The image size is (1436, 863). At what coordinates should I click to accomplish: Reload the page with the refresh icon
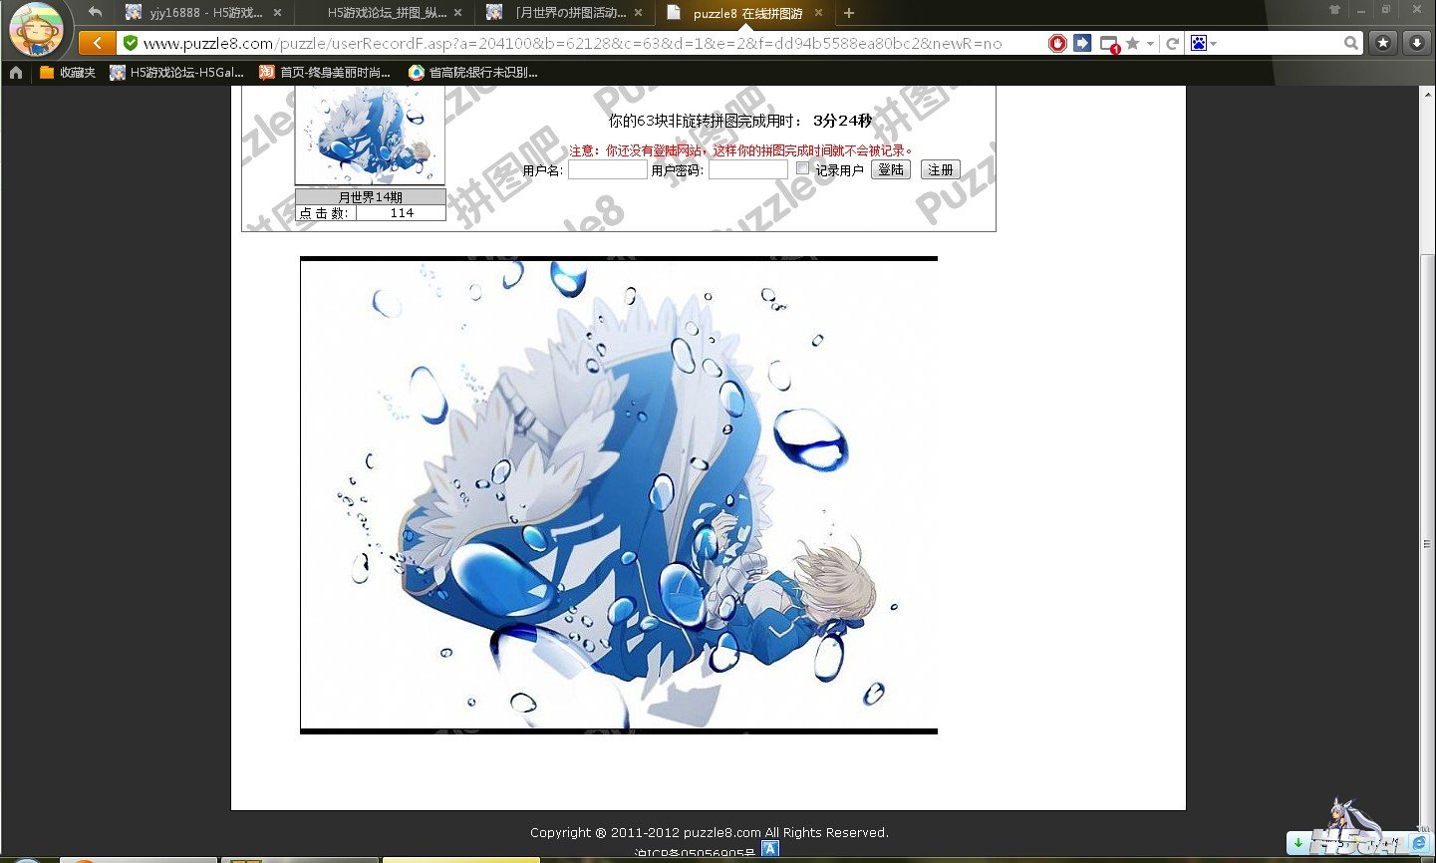(x=1173, y=43)
